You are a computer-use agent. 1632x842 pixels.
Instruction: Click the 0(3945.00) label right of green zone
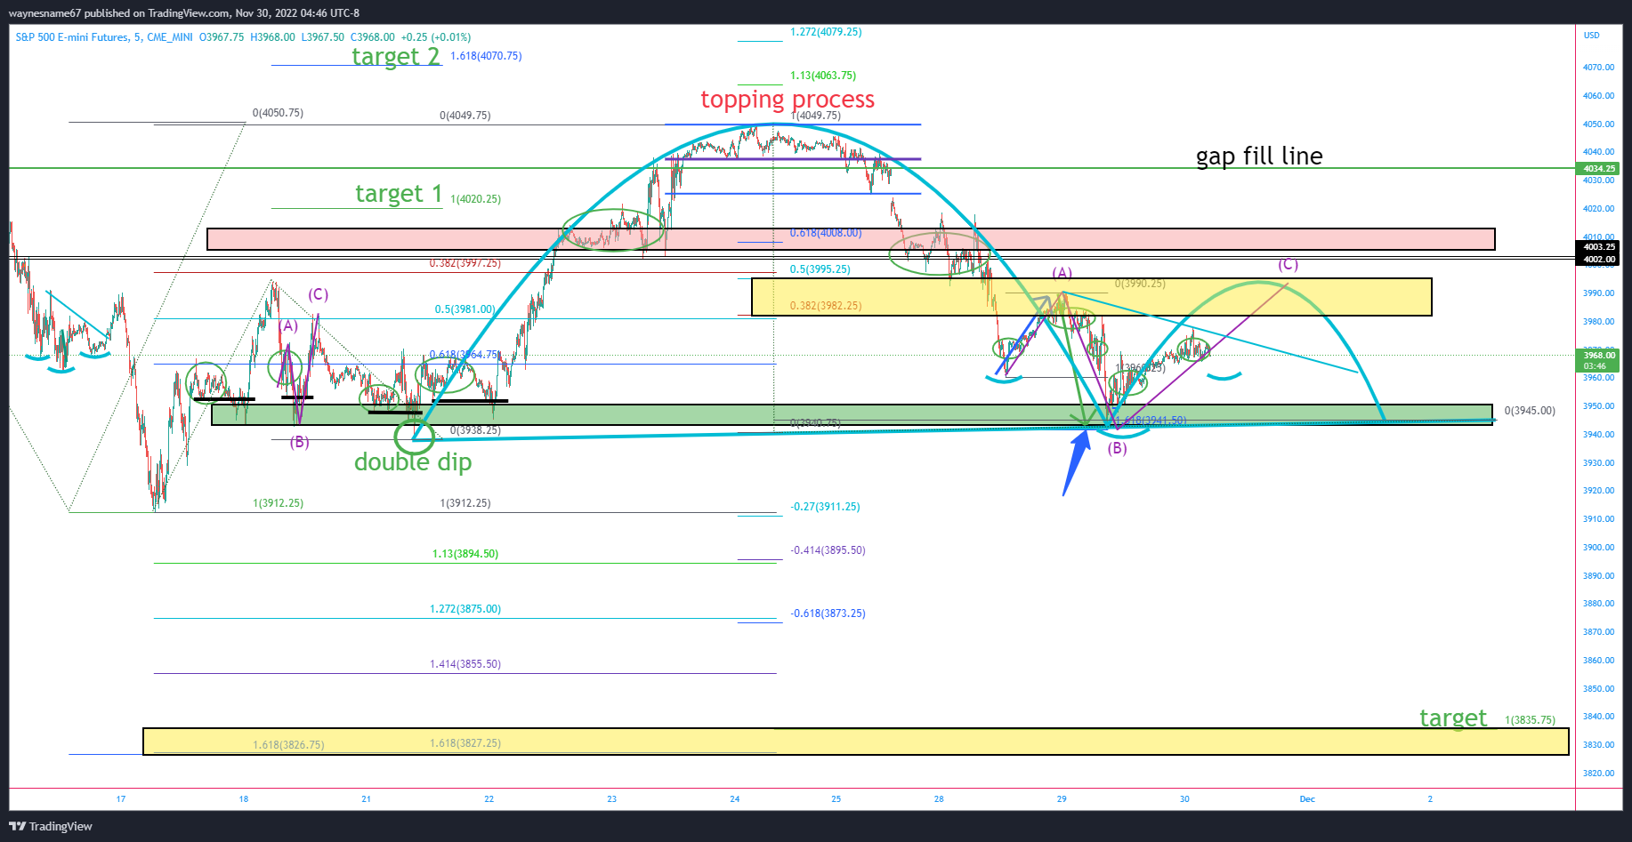point(1530,411)
